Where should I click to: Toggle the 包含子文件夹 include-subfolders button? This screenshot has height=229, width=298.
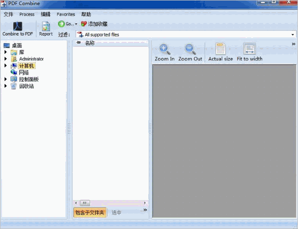(90, 213)
